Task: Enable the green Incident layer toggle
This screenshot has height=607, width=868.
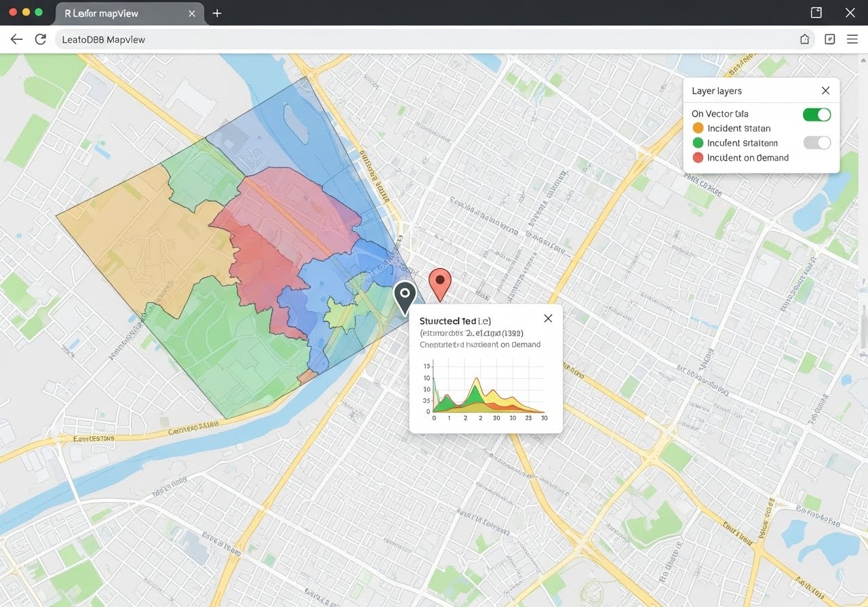Action: click(x=816, y=143)
